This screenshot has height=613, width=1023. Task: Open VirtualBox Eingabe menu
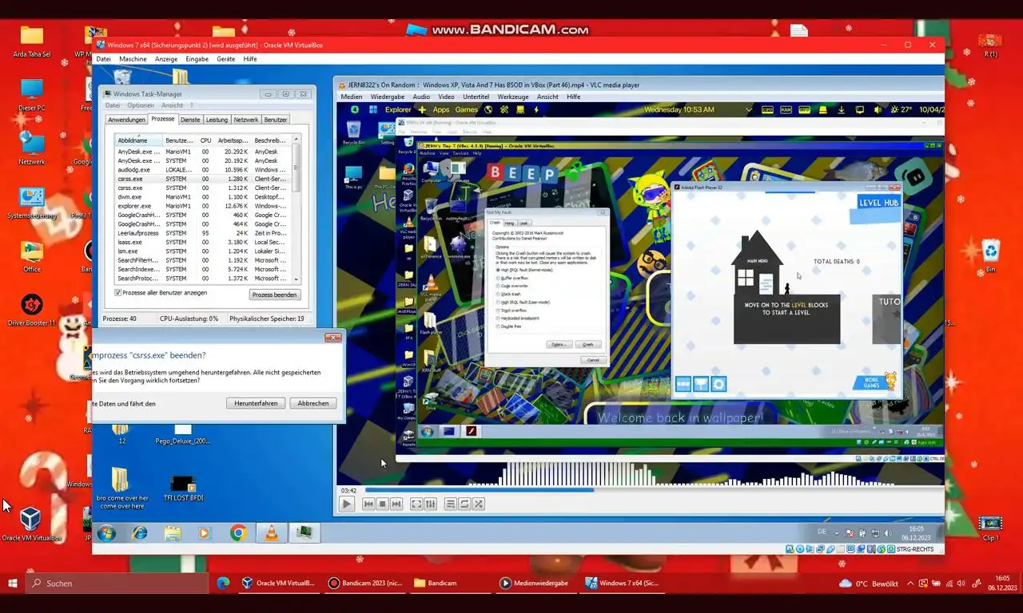(197, 59)
